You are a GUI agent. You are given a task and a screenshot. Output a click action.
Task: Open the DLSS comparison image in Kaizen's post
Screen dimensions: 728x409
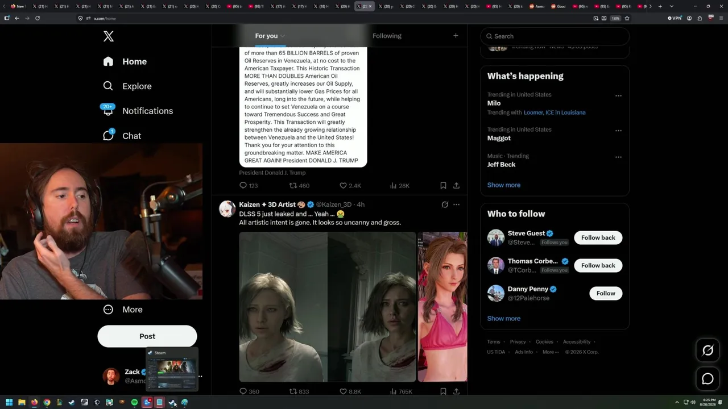coord(328,307)
